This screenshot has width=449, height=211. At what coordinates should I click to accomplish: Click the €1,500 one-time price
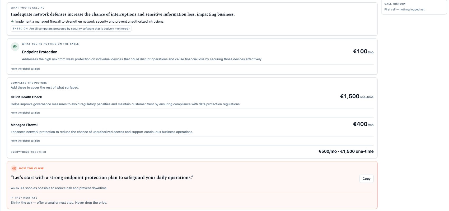coord(357,96)
